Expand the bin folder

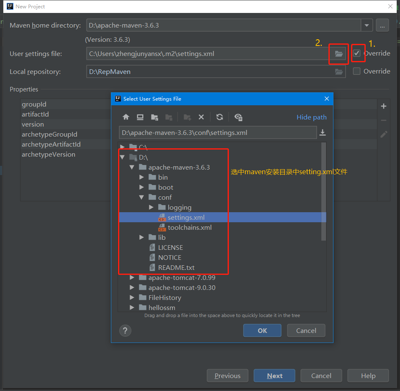141,177
